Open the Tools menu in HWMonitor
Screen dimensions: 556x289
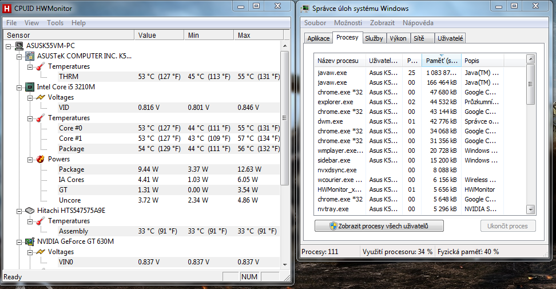55,23
